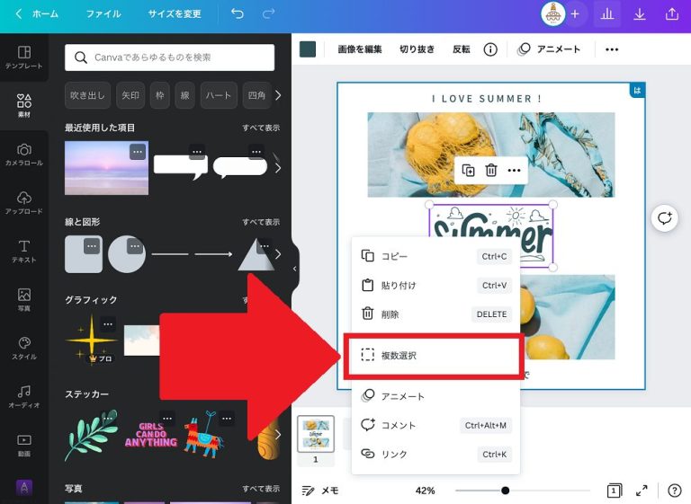
Task: Expand category chips with right chevron
Action: (x=278, y=95)
